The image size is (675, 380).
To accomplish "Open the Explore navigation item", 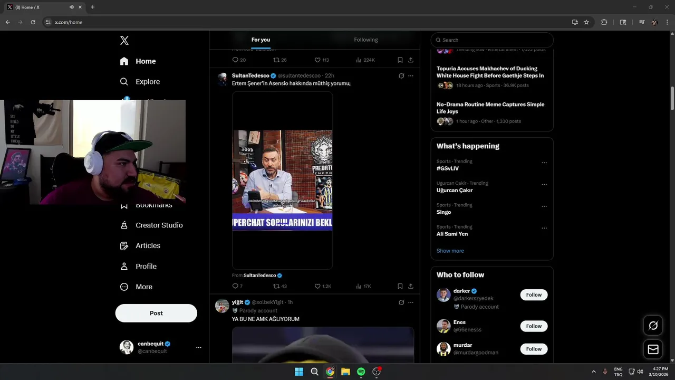I will [x=140, y=82].
